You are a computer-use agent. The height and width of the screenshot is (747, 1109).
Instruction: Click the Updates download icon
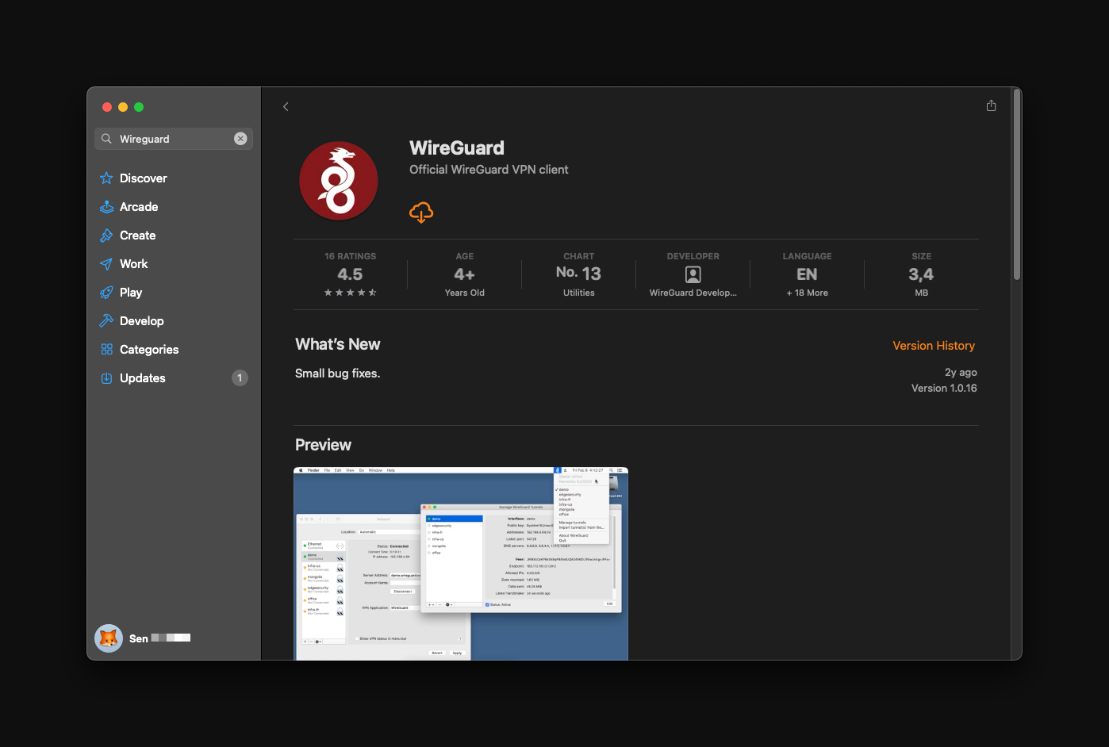[106, 378]
